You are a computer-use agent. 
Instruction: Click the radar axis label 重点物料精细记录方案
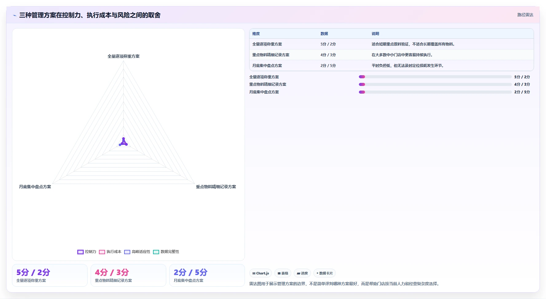216,187
